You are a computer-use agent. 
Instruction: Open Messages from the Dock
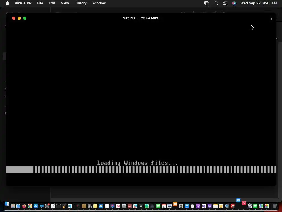(158, 206)
